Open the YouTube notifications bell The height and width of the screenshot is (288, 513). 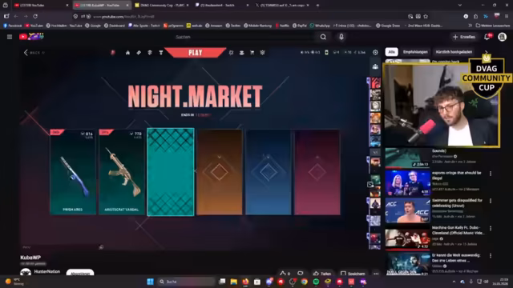pyautogui.click(x=487, y=37)
